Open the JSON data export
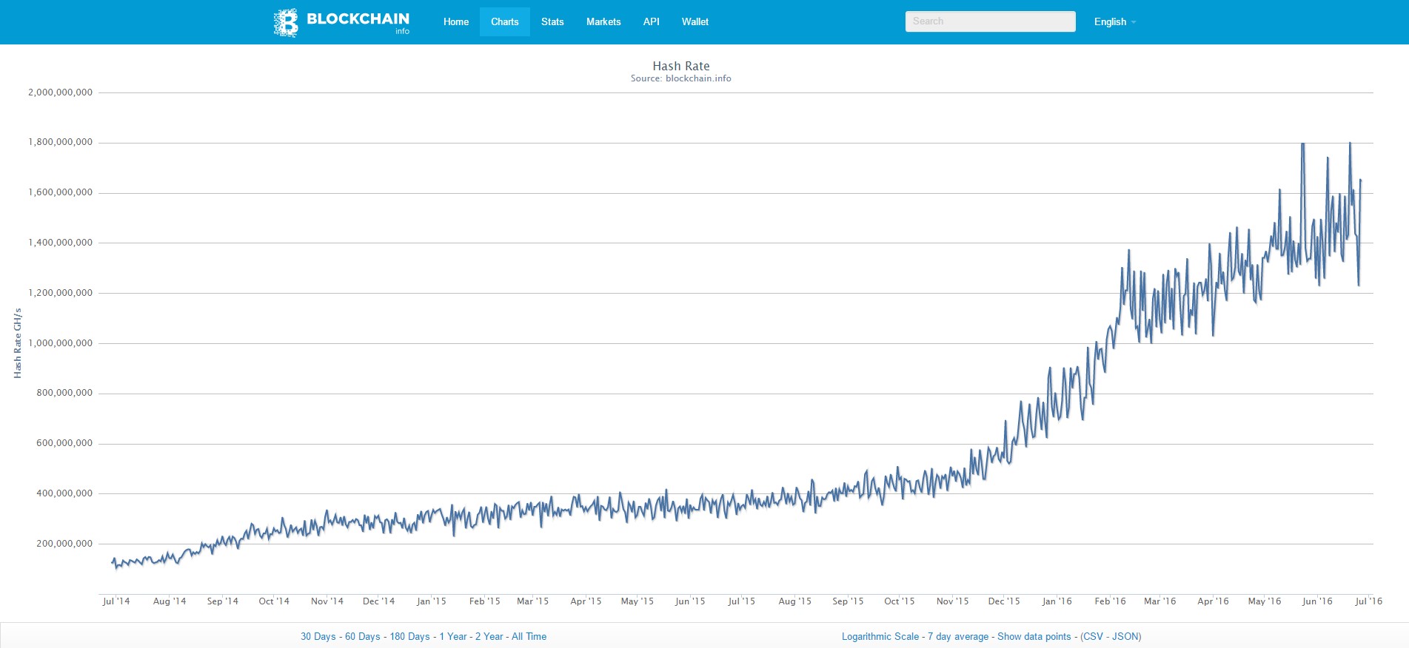Screen dimensions: 1409x648 (x=1125, y=637)
